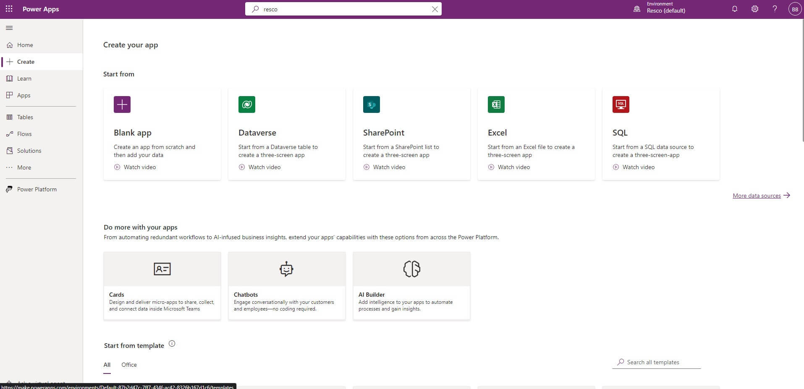Play Watch video under Excel

click(509, 167)
